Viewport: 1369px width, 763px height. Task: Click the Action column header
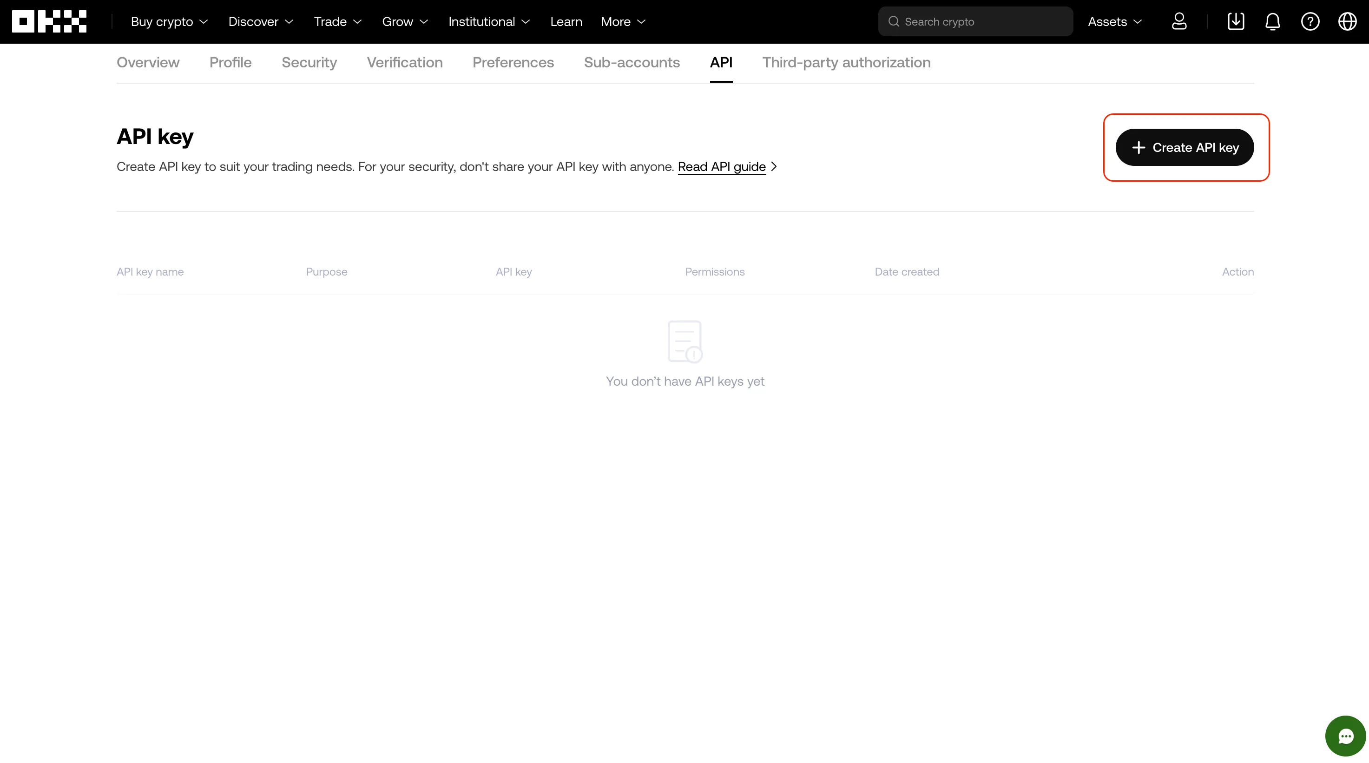(1237, 272)
